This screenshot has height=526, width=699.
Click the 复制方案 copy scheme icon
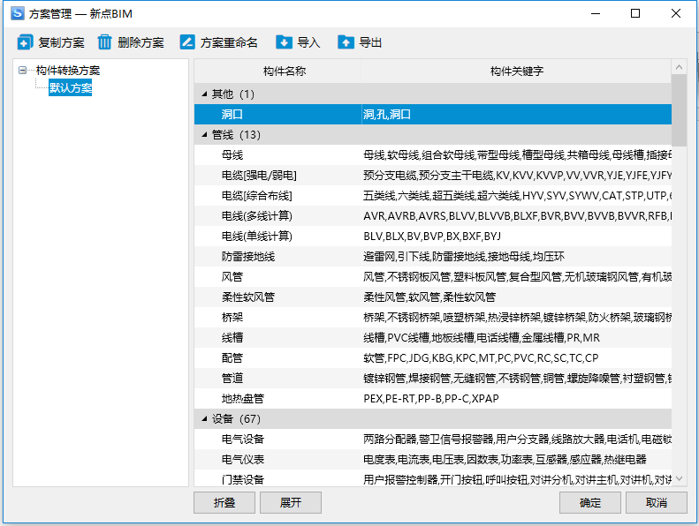25,42
